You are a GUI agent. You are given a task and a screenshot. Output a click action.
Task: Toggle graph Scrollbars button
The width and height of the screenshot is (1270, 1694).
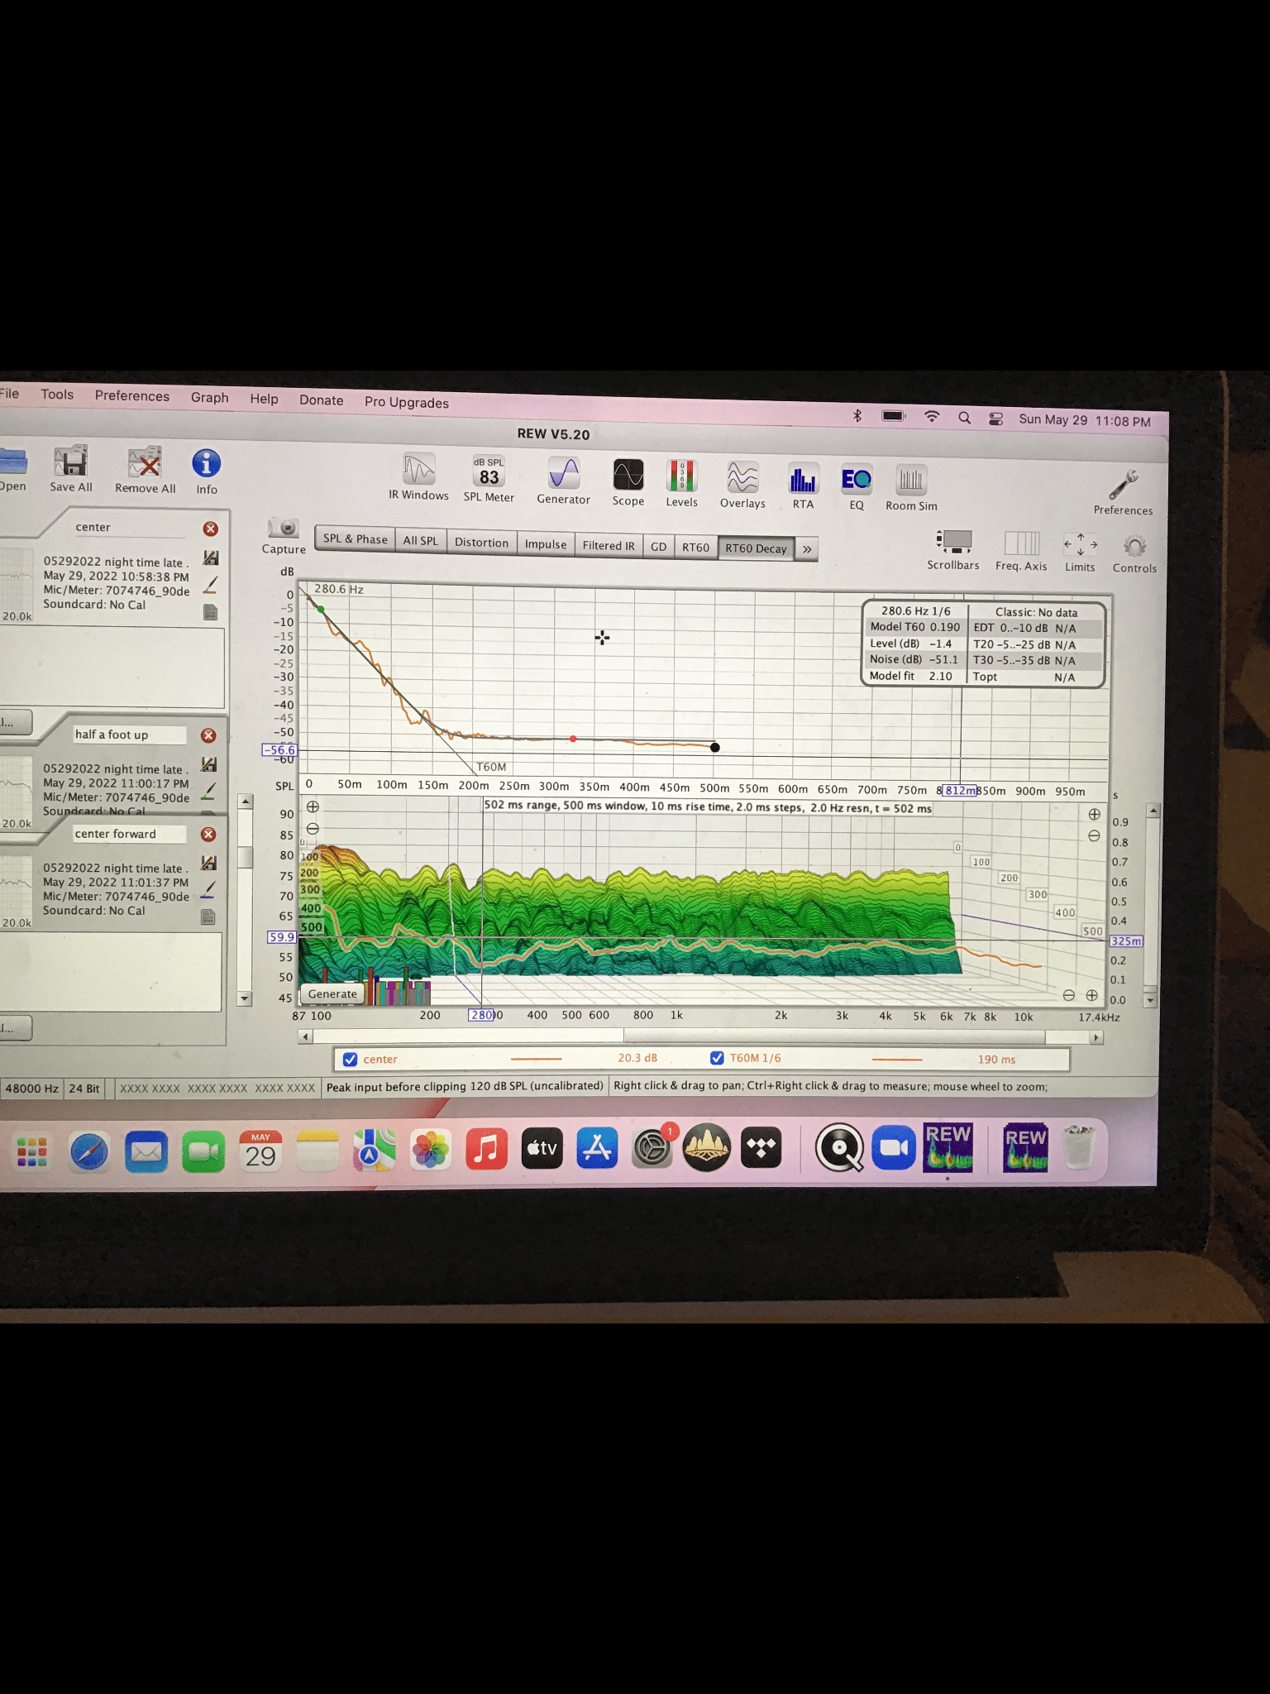coord(953,542)
